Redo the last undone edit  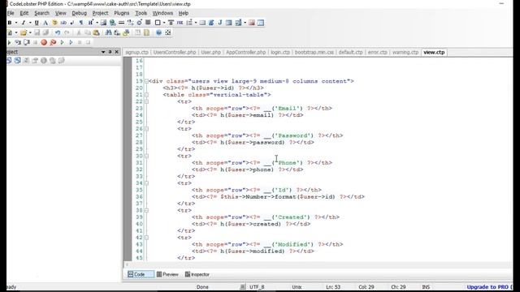pyautogui.click(x=67, y=32)
